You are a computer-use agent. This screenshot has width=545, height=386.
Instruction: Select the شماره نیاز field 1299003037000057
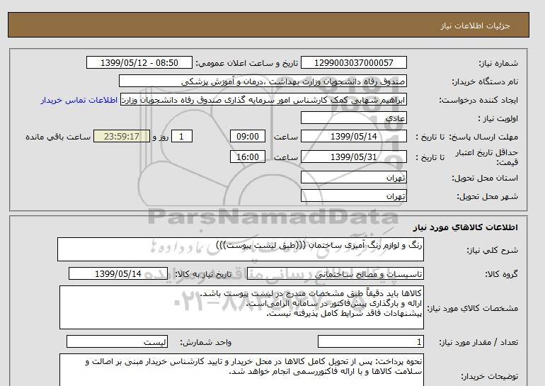click(x=353, y=62)
